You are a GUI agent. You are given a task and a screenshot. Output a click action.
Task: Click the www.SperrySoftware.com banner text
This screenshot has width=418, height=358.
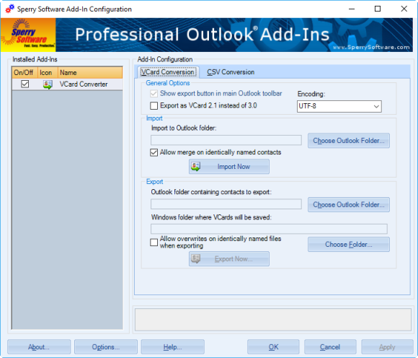(x=371, y=47)
